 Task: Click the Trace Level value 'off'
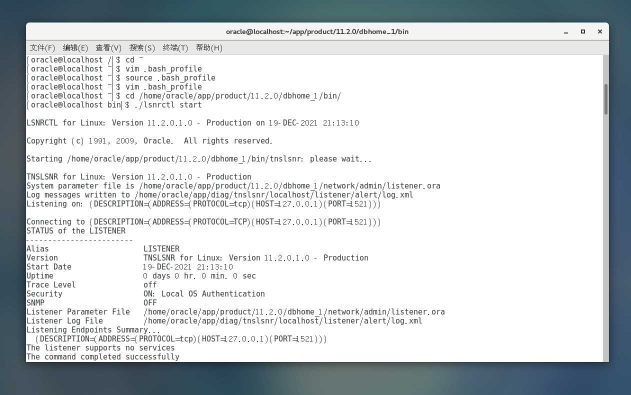(150, 285)
